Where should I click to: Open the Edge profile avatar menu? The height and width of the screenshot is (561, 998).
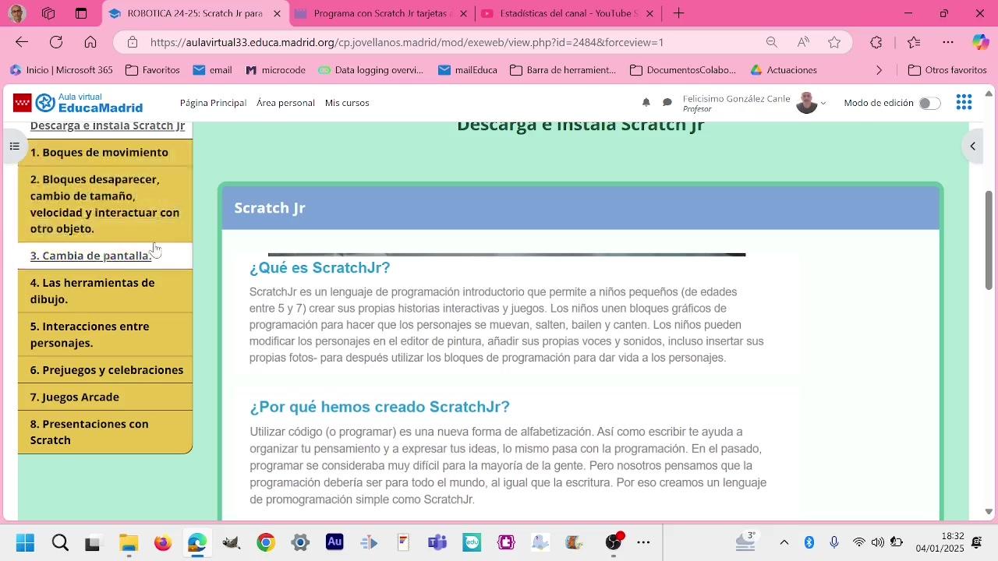pos(16,13)
